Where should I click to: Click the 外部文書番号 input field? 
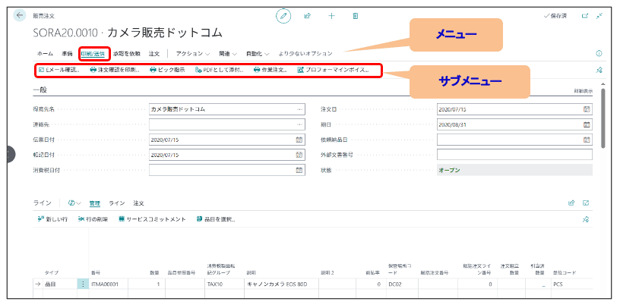(514, 155)
